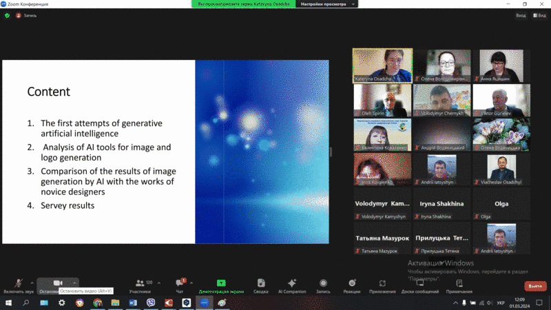Viewport: 551px width, 310px height.
Task: Open Настройки просмотра view options dropdown
Action: (323, 4)
